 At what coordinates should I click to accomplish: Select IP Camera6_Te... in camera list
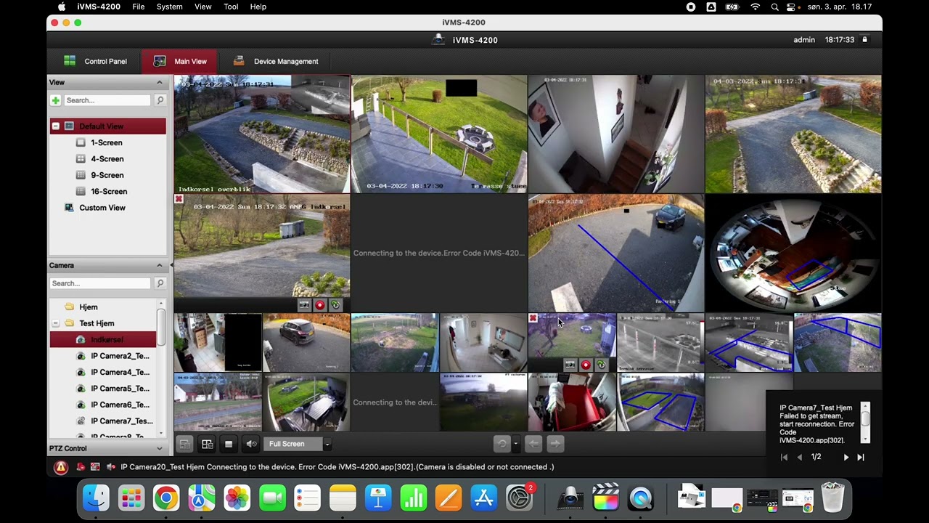[x=120, y=405]
